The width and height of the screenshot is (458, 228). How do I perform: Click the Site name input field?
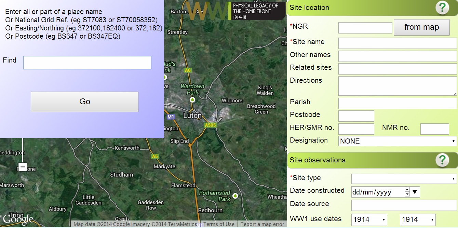[398, 43]
